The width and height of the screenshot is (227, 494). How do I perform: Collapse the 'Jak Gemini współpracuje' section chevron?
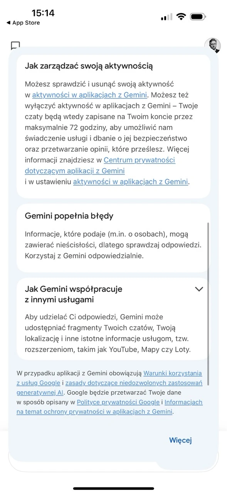pos(199,289)
